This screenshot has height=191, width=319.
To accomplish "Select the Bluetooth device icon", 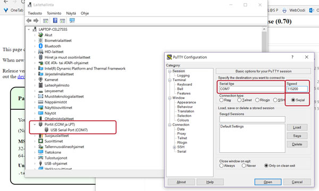I will coord(41,46).
